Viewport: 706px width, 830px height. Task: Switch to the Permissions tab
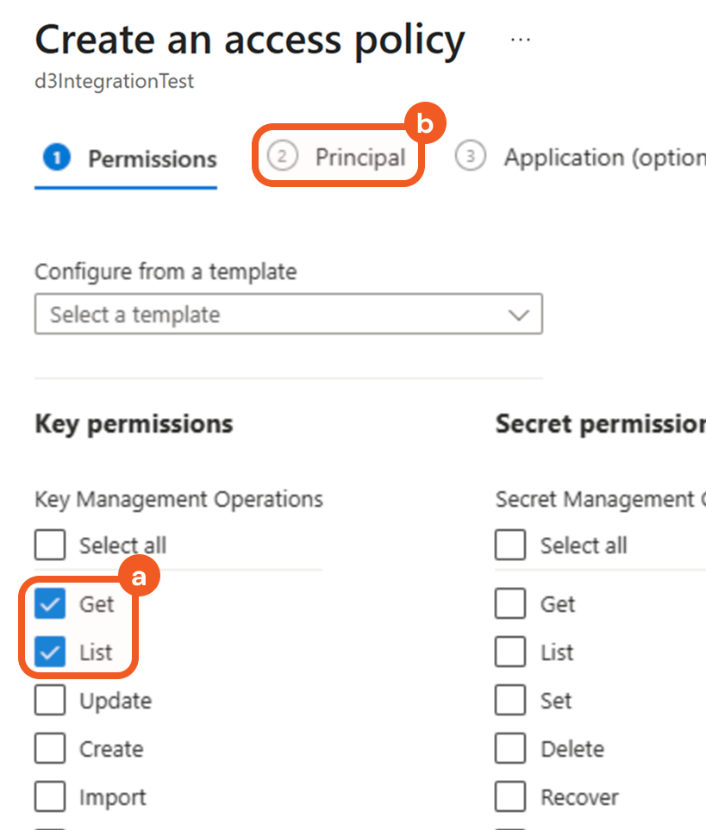tap(152, 159)
